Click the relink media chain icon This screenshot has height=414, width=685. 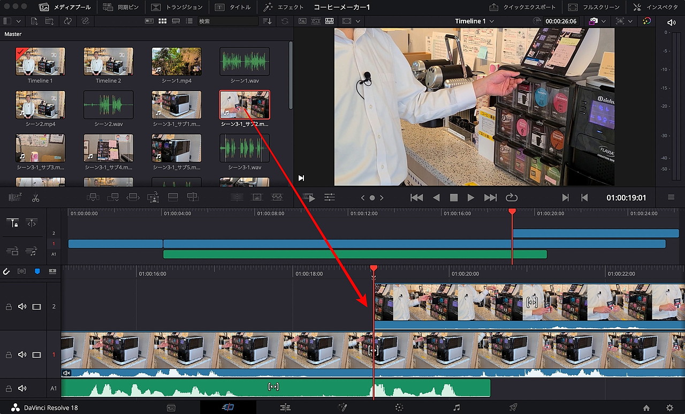pos(85,21)
